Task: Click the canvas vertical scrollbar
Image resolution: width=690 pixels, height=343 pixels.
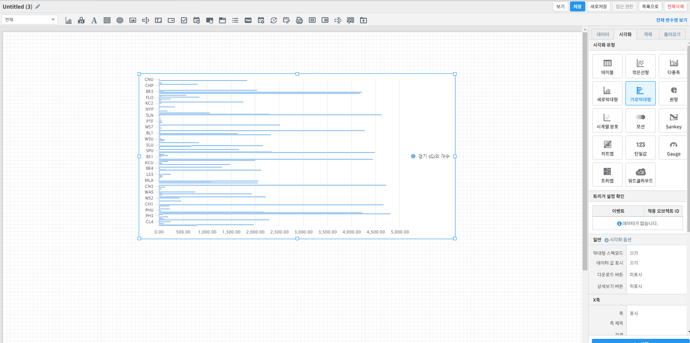Action: click(585, 151)
